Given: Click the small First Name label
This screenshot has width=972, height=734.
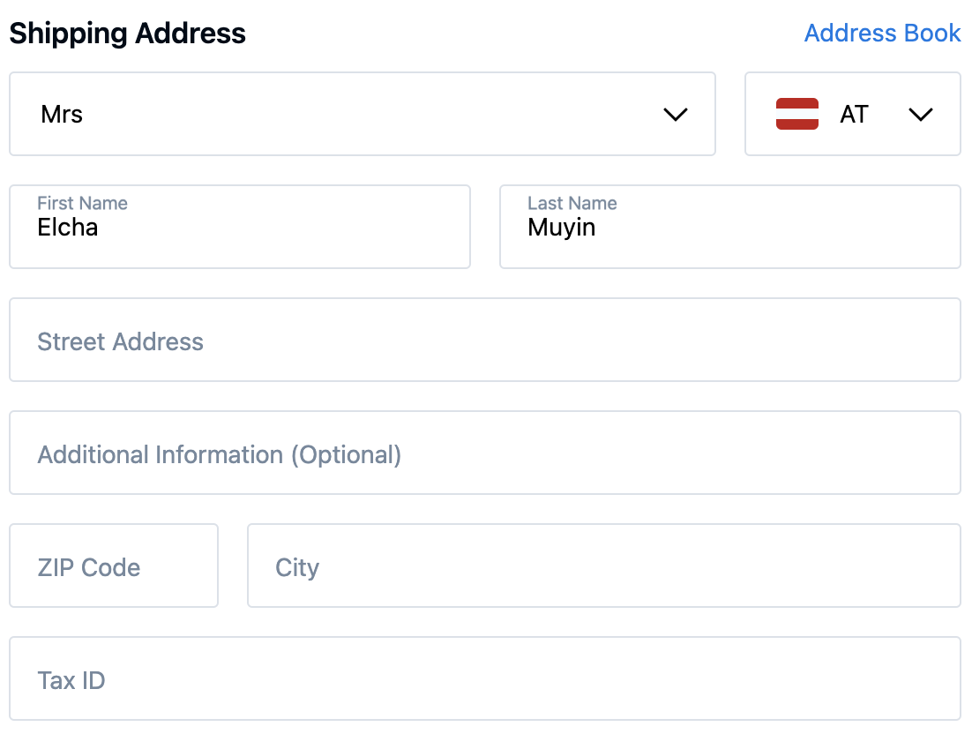Looking at the screenshot, I should (82, 204).
